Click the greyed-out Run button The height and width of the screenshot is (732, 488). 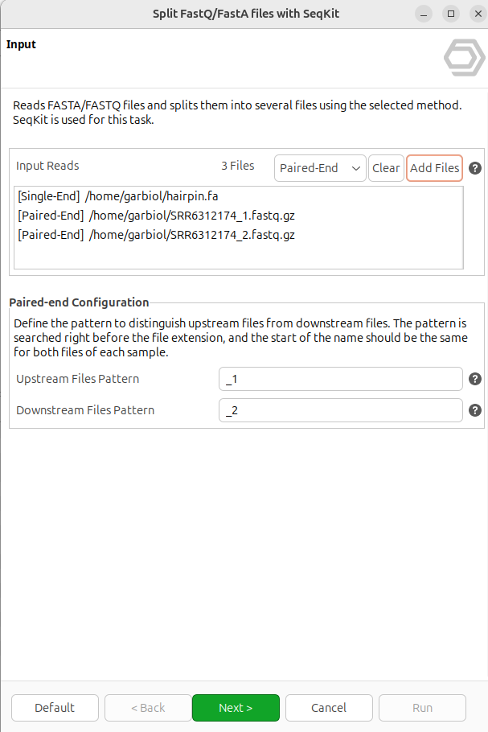[422, 708]
